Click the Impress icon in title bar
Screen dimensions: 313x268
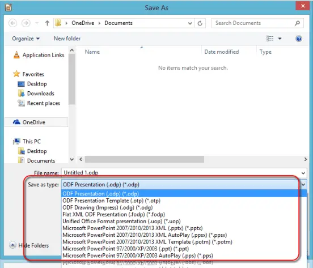pos(8,7)
